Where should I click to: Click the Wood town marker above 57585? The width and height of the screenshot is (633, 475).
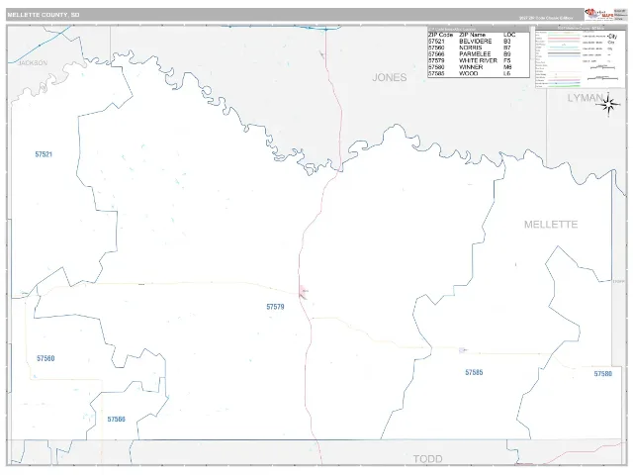pos(463,350)
